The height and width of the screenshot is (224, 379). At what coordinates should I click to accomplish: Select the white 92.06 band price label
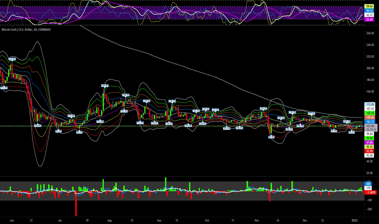[369, 156]
